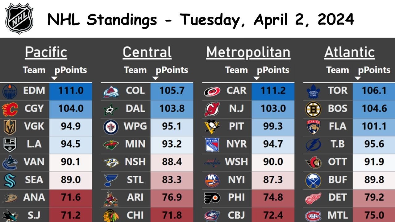Click the Pacific pPoints sort arrow

pyautogui.click(x=54, y=78)
